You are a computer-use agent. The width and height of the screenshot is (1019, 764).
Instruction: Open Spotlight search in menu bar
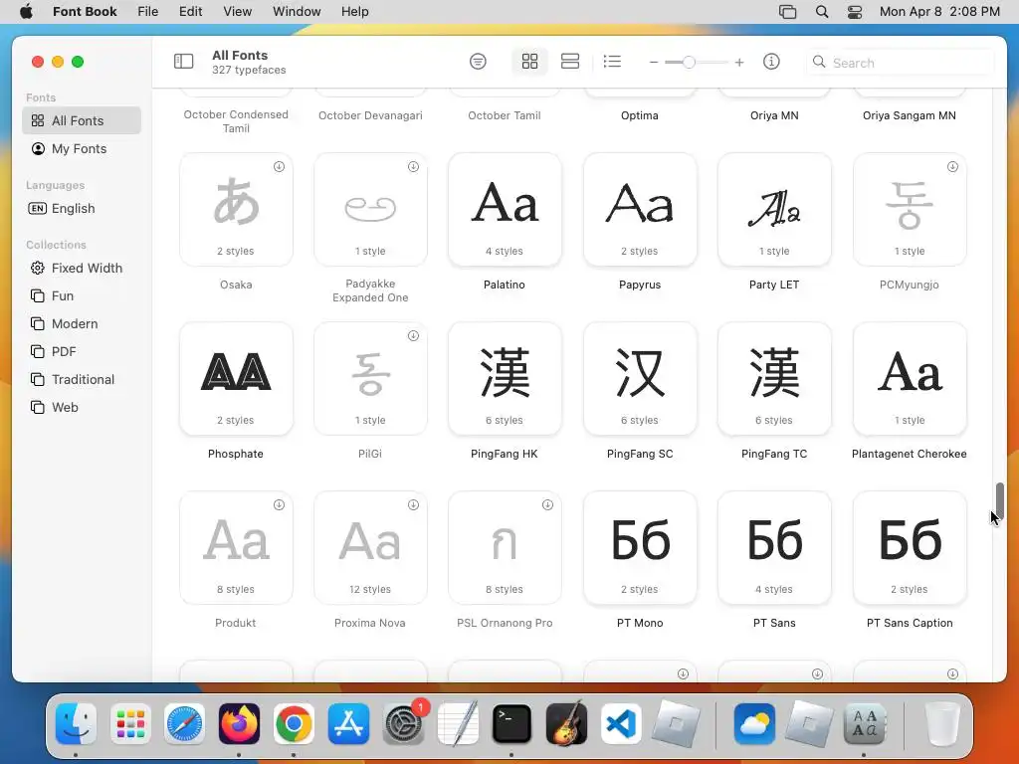[x=822, y=12]
